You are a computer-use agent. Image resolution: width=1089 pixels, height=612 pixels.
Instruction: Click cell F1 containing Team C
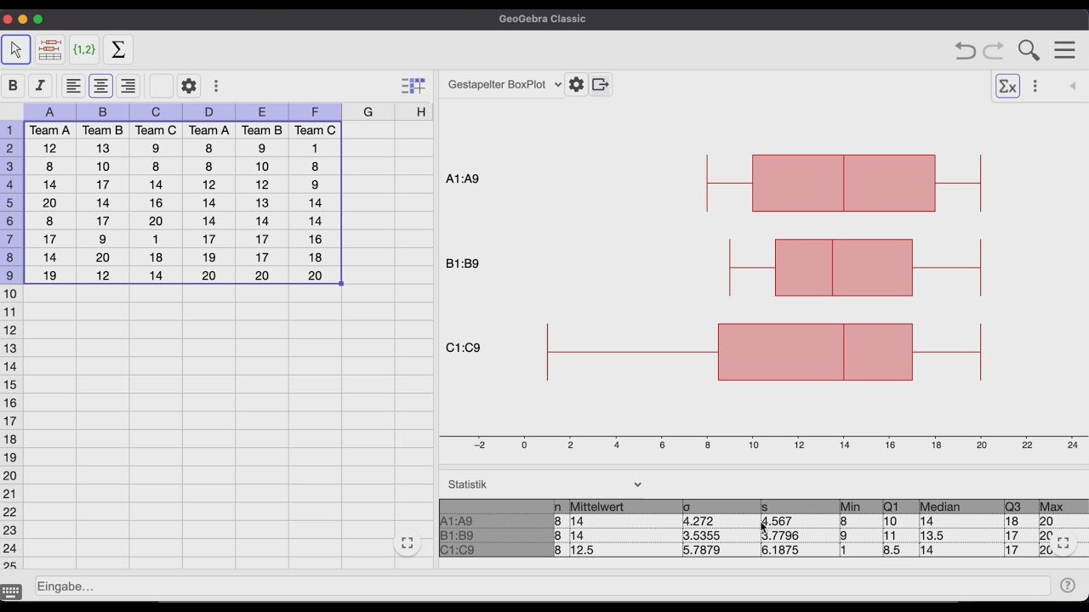click(315, 130)
